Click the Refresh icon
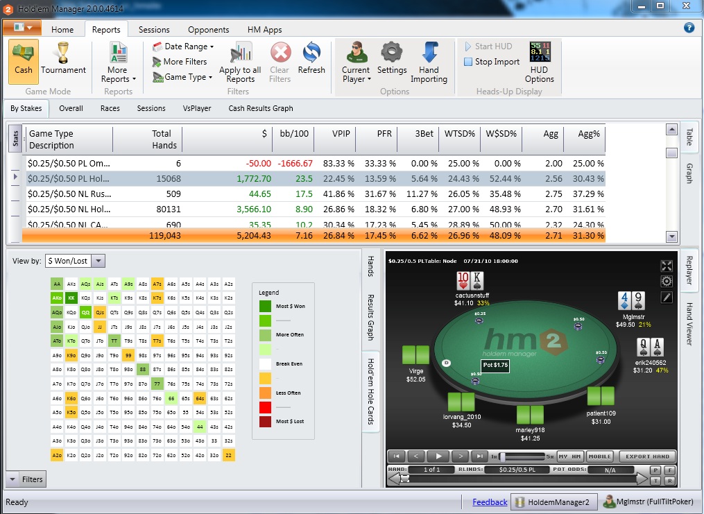This screenshot has width=704, height=514. click(311, 53)
